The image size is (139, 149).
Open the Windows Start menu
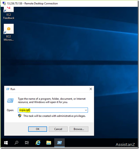tap(6, 143)
